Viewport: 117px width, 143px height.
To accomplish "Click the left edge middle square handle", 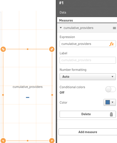I will click(x=3, y=95).
